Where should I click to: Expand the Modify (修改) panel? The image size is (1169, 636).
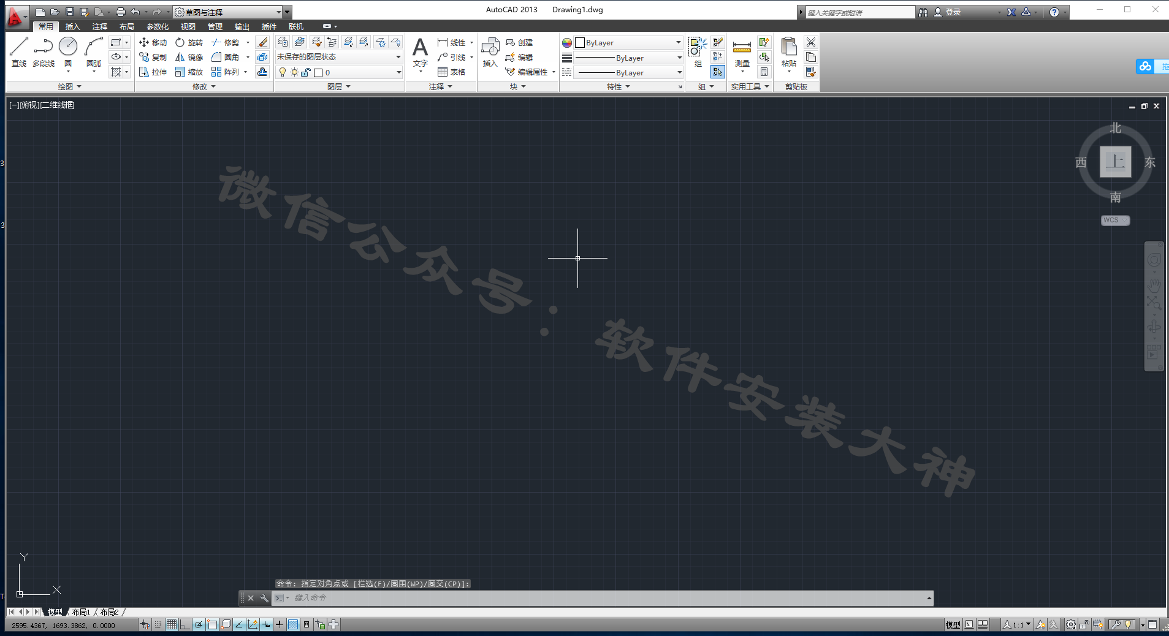[204, 87]
